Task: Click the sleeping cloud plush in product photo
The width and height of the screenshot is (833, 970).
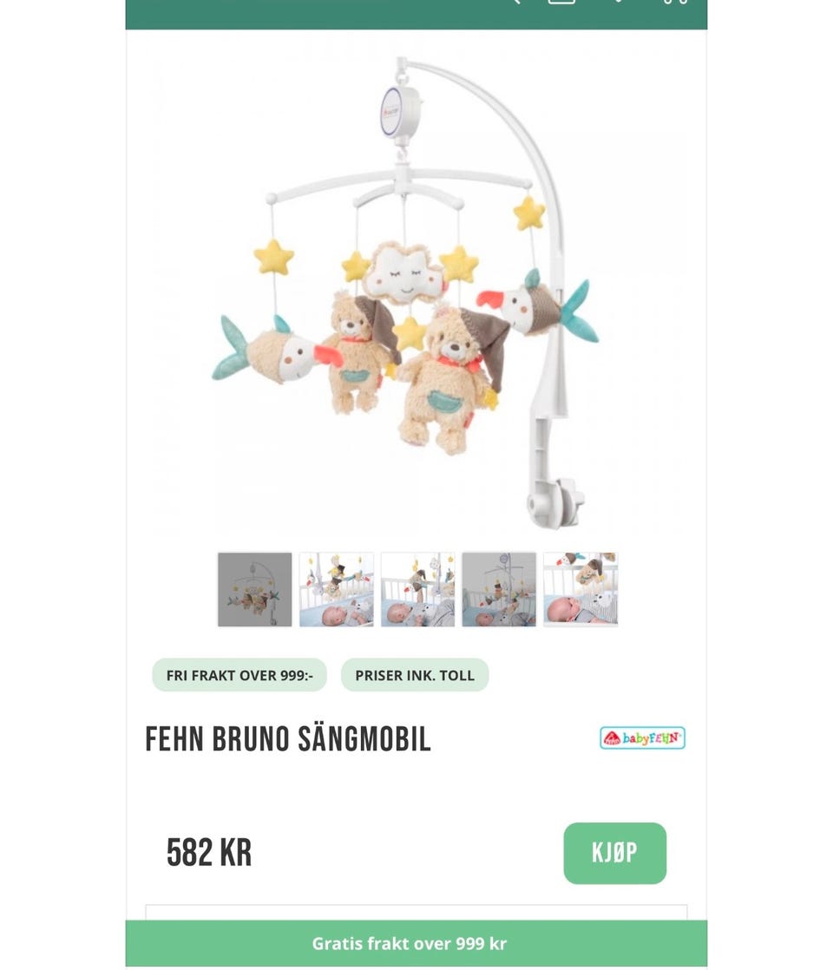Action: [x=404, y=273]
